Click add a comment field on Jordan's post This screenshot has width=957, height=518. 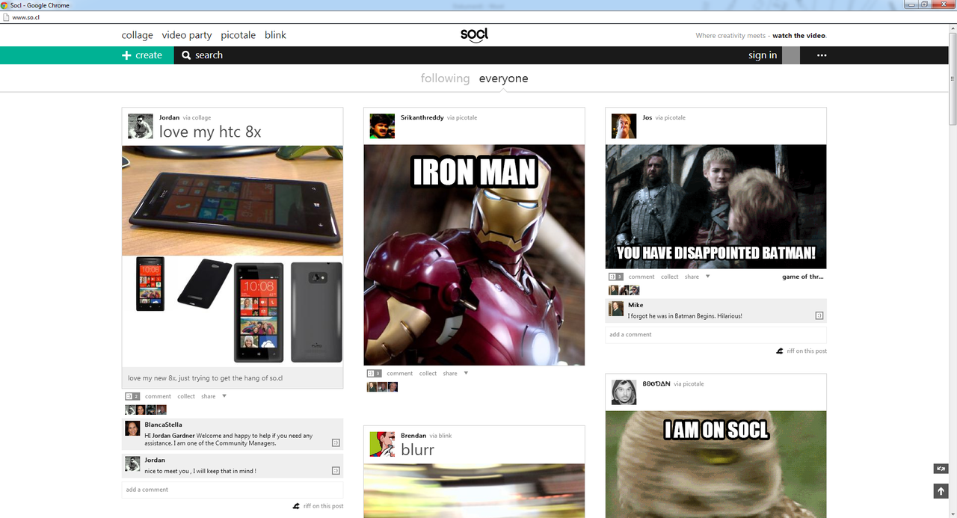coord(233,490)
